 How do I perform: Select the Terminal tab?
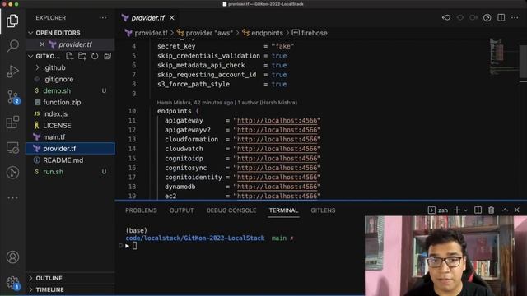coord(283,210)
